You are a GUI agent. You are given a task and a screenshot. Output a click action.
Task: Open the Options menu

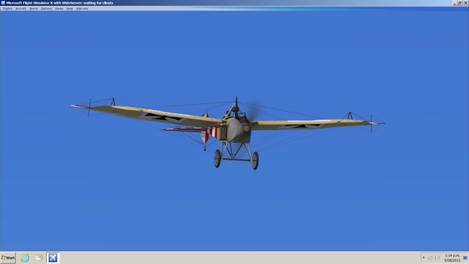click(x=46, y=9)
